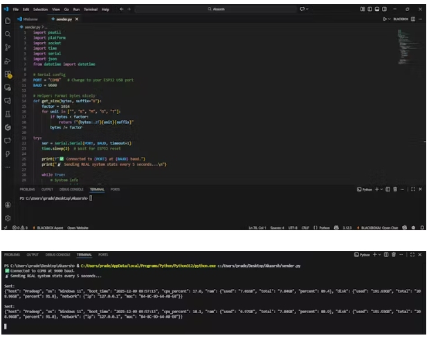Open the Accounts icon in activity bar
The image size is (429, 338).
click(x=8, y=205)
